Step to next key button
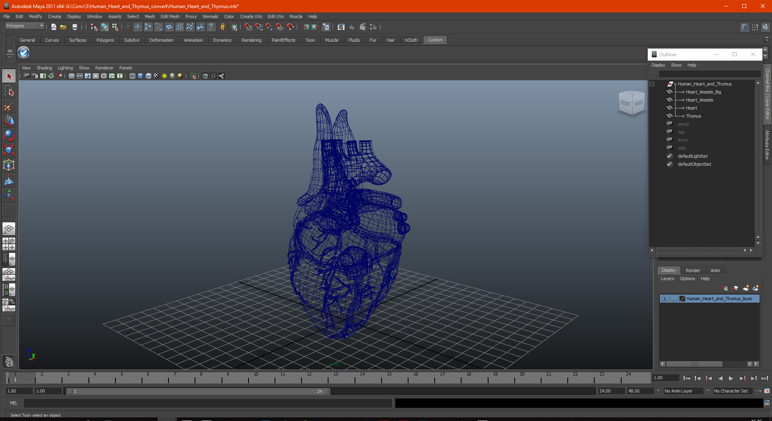Image resolution: width=772 pixels, height=421 pixels. 742,378
